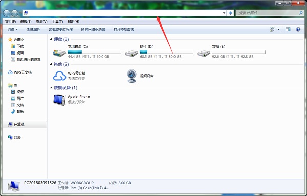Open the 编辑(E) menu
The image size is (307, 196).
[x=26, y=21]
